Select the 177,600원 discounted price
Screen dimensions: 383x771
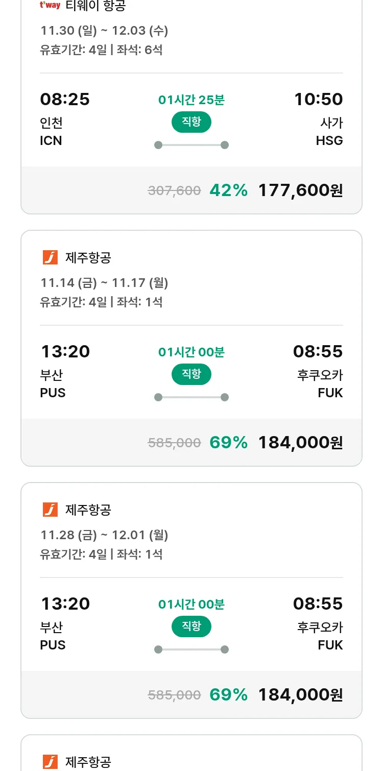point(300,190)
